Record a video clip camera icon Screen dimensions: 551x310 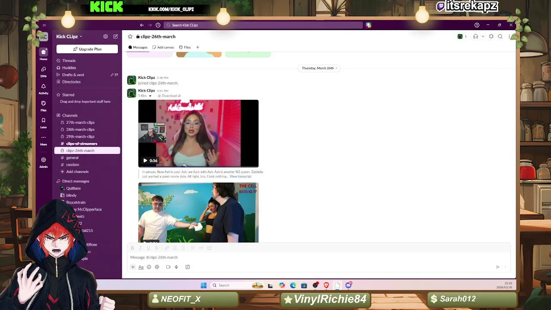168,267
